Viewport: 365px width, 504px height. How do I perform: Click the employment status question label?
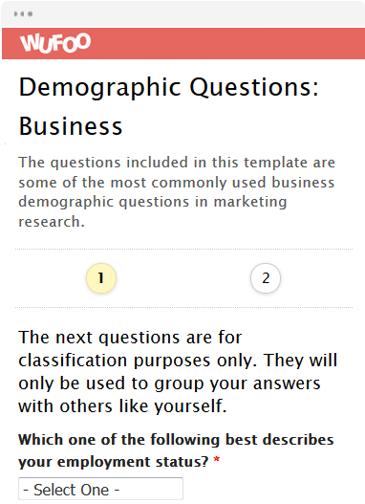tap(176, 450)
